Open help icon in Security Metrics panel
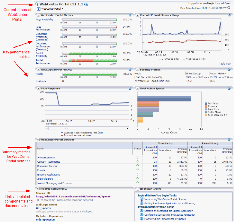The height and width of the screenshot is (222, 234). click(x=229, y=70)
